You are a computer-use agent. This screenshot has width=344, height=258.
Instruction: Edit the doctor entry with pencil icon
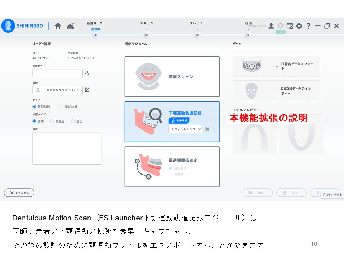click(x=87, y=90)
